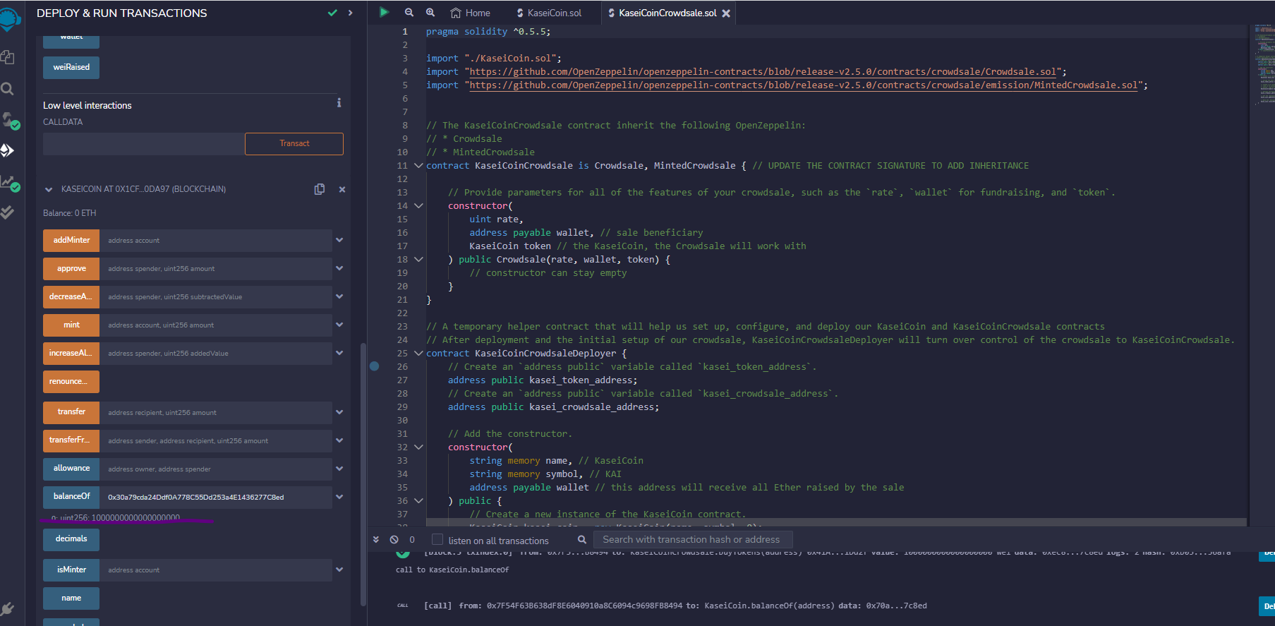Image resolution: width=1275 pixels, height=626 pixels.
Task: Open the Crowdsale.sol GitHub import link
Action: [x=763, y=72]
